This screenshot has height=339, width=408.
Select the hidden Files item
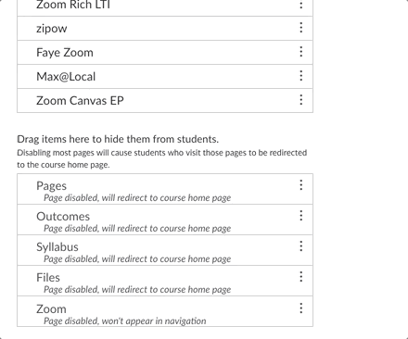(x=165, y=281)
